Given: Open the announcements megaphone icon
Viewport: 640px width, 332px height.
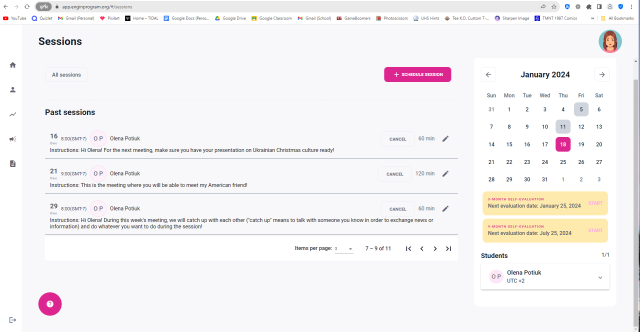Looking at the screenshot, I should tap(13, 139).
